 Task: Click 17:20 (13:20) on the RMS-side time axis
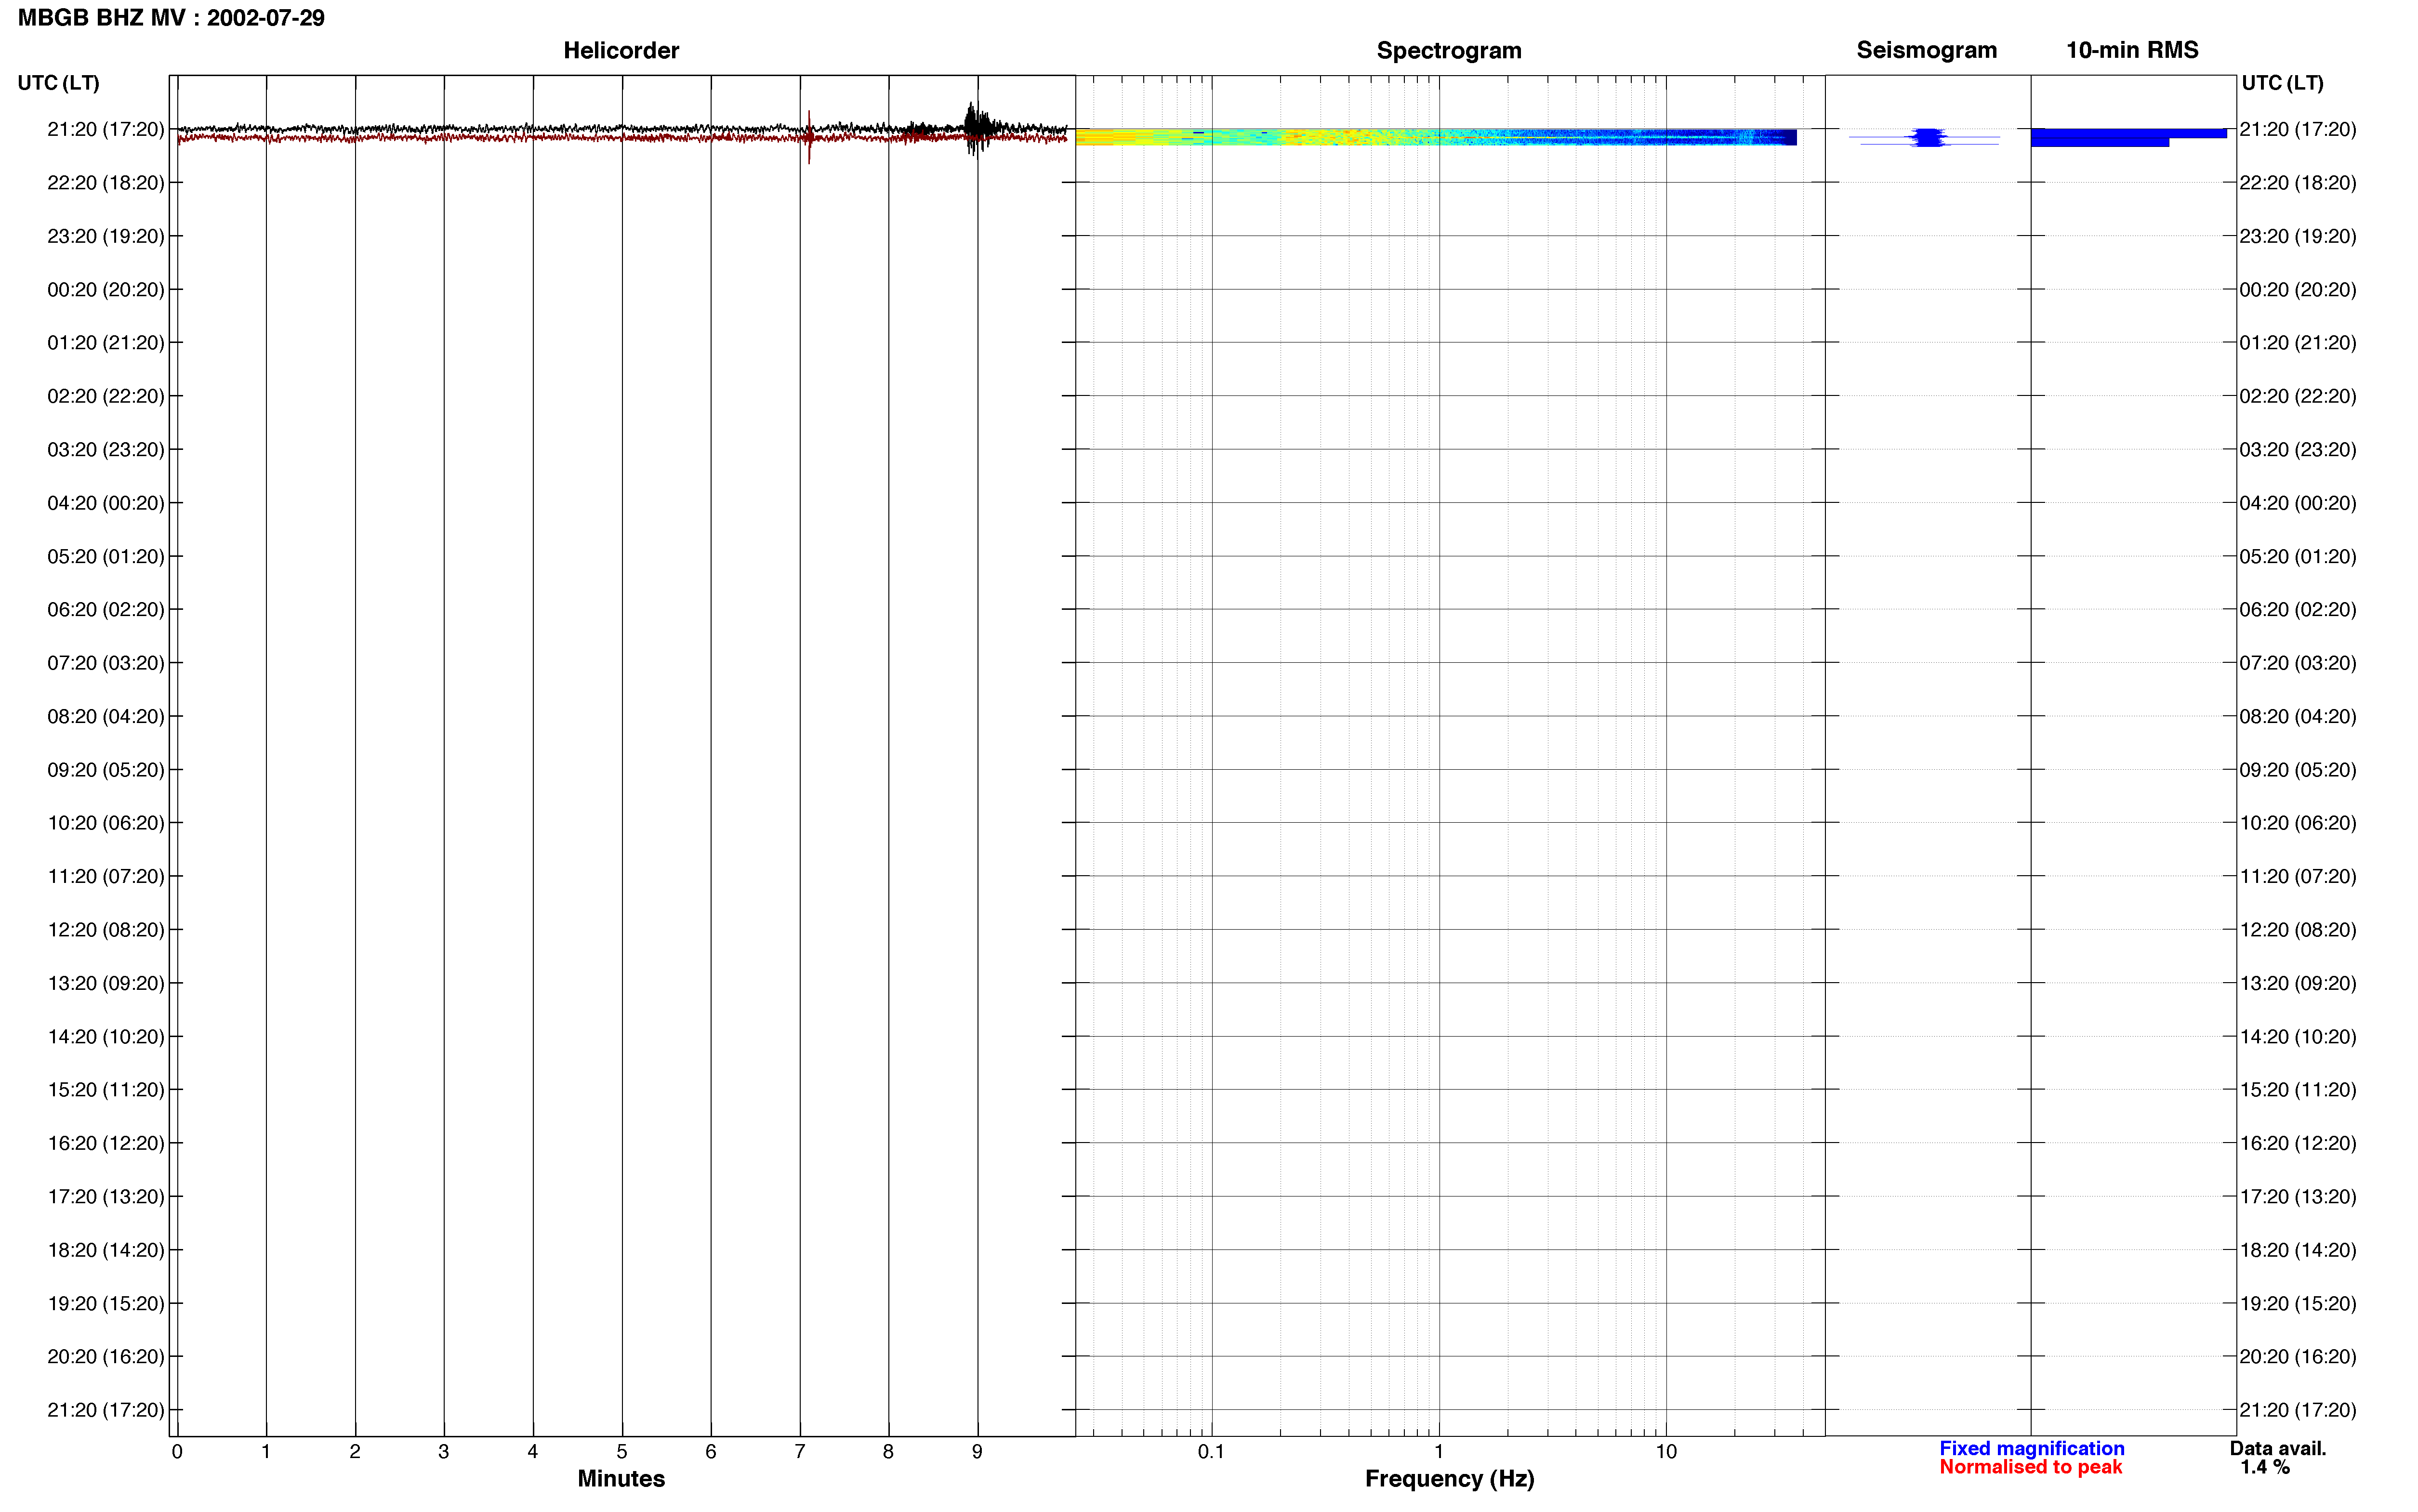(2298, 1197)
